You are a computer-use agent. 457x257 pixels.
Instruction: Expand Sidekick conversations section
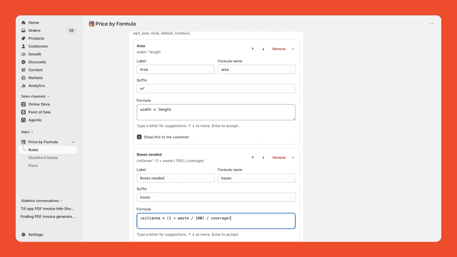click(41, 201)
